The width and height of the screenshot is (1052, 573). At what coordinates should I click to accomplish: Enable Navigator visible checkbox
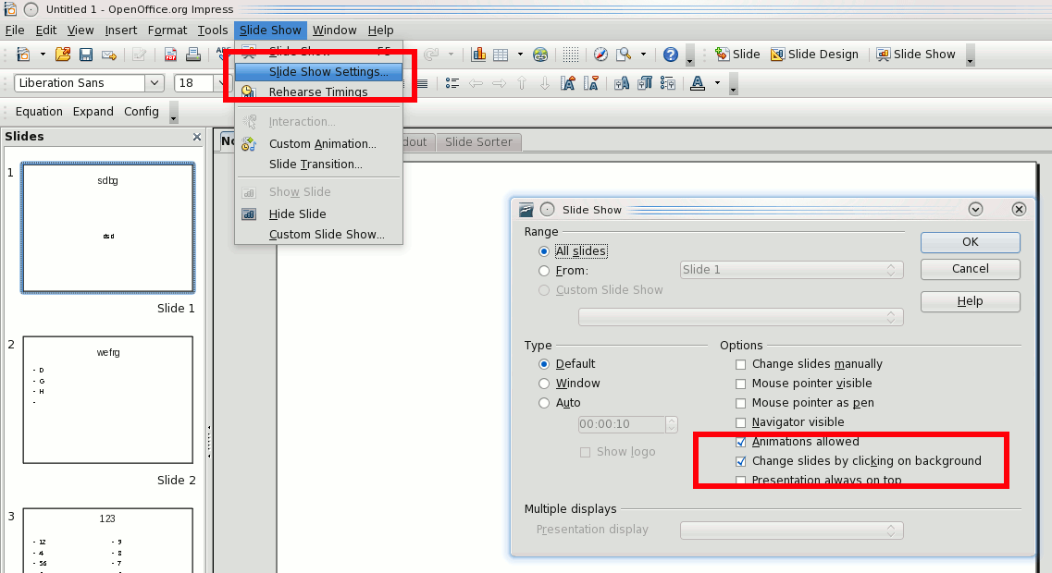click(741, 423)
